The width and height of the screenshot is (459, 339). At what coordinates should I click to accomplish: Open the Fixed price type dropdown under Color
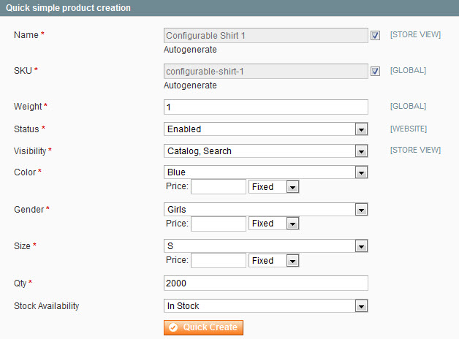coord(273,186)
